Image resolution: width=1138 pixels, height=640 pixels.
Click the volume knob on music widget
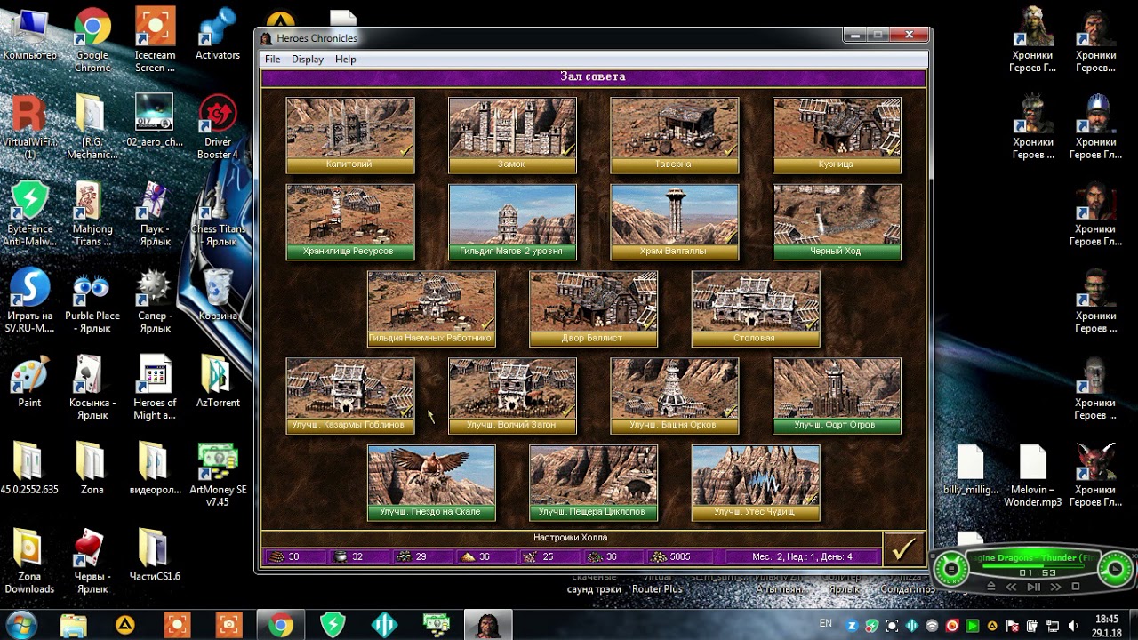(1115, 568)
